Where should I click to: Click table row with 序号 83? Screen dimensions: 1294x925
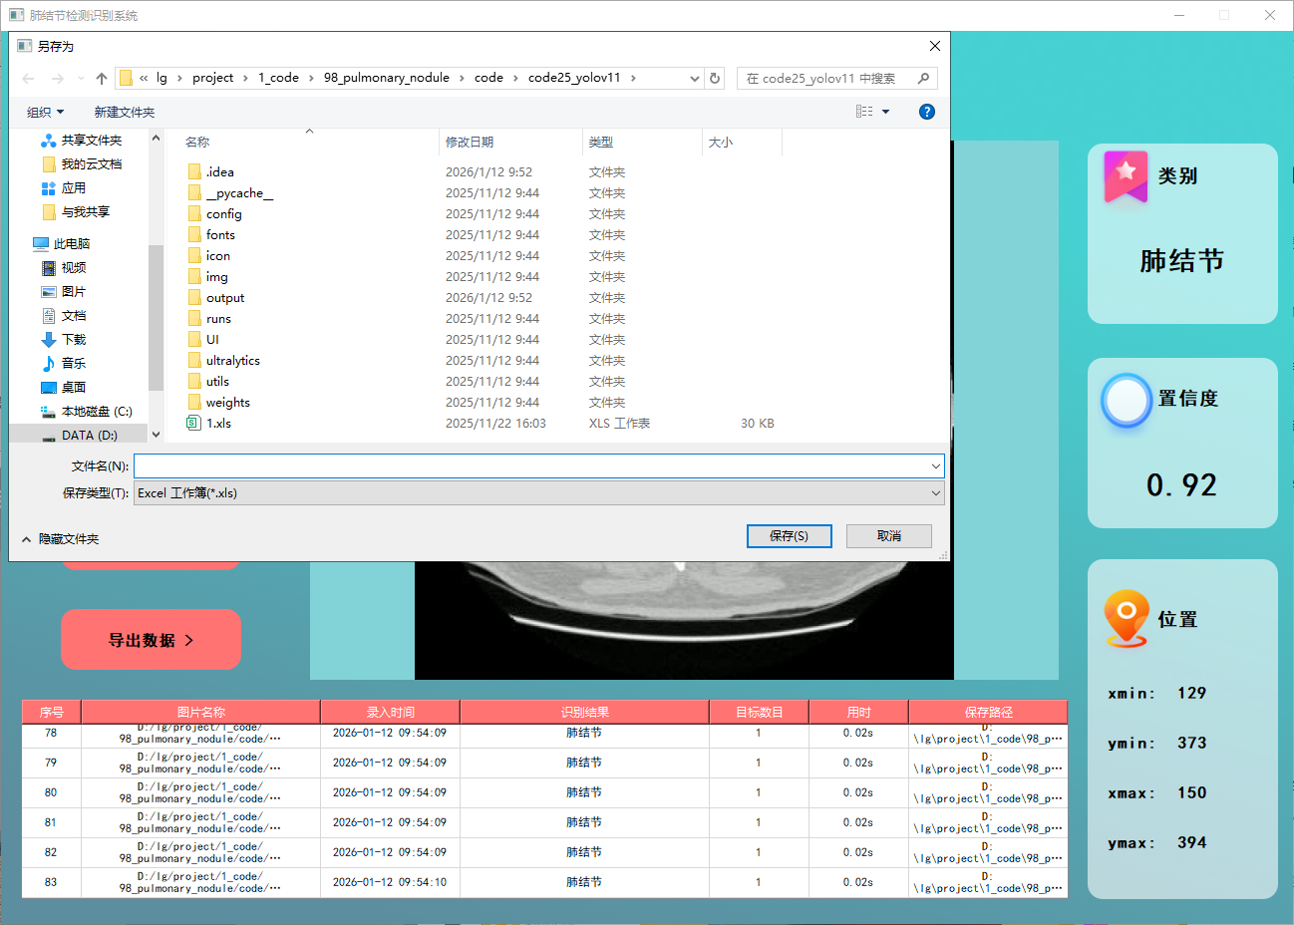544,882
